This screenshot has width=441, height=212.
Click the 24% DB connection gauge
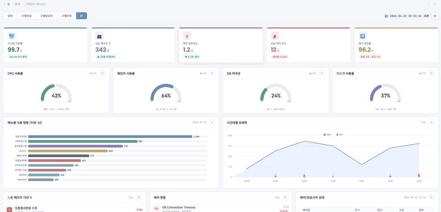276,93
